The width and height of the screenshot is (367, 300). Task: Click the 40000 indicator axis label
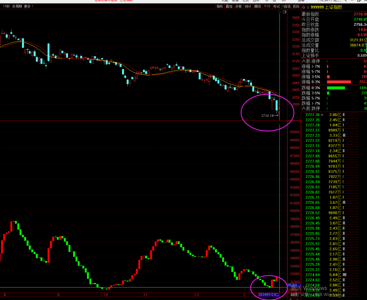pos(295,211)
